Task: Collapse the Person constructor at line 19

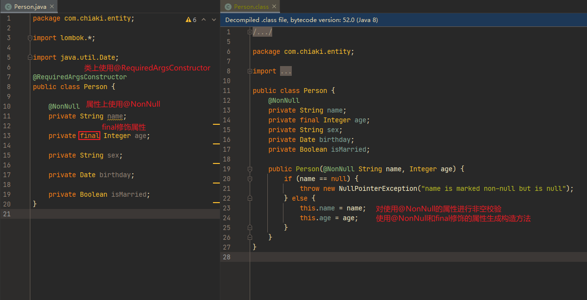Action: (x=250, y=169)
